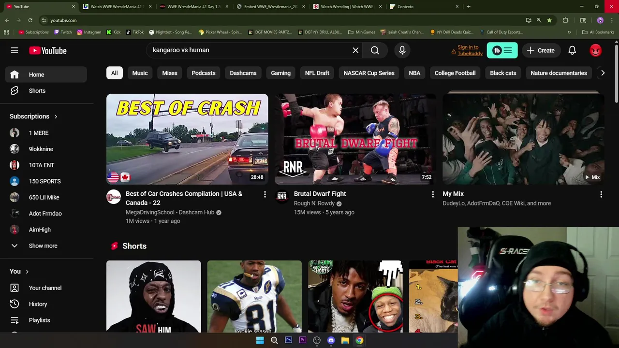Viewport: 619px width, 348px height.
Task: Open the My Mix thumbnail
Action: (x=523, y=139)
